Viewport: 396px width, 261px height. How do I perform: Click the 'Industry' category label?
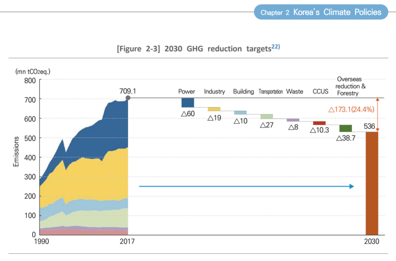click(214, 91)
